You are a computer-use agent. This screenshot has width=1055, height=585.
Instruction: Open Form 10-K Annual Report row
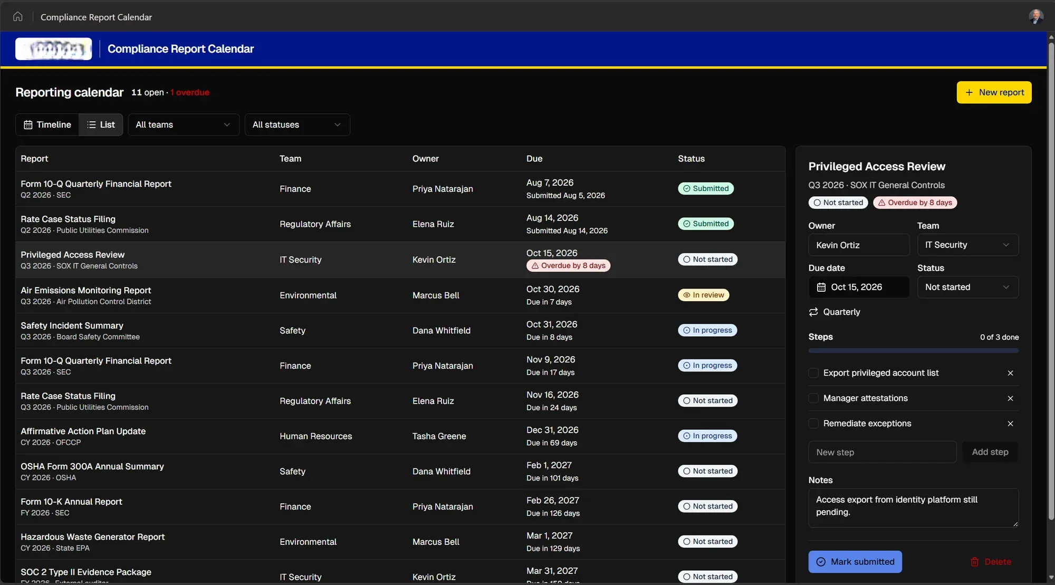(x=400, y=507)
